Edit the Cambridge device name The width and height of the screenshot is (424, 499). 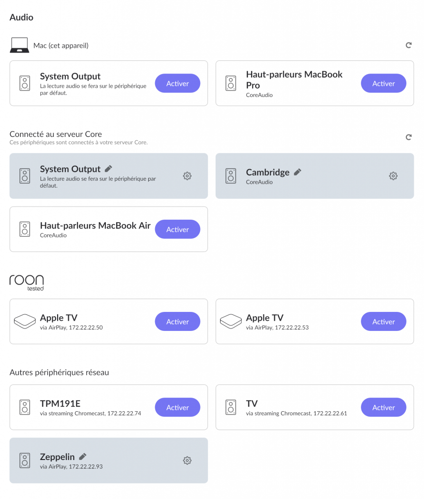point(298,172)
